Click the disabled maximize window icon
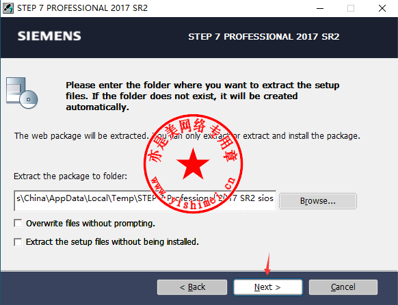Image resolution: width=398 pixels, height=305 pixels. pyautogui.click(x=351, y=8)
